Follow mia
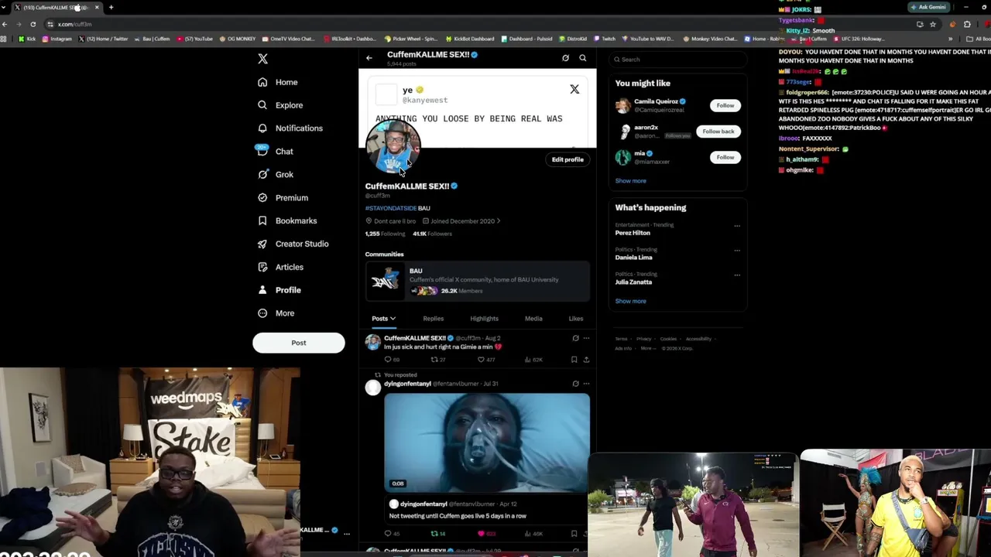Screen dimensions: 991x557 (x=725, y=157)
